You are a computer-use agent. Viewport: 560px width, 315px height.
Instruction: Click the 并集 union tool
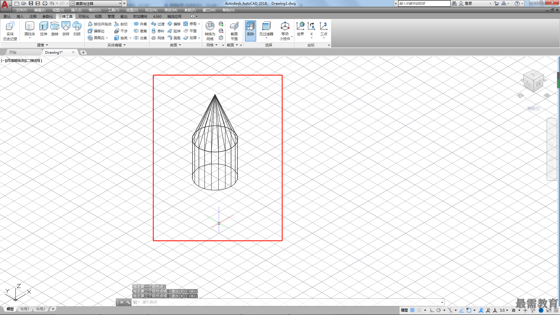(x=140, y=24)
